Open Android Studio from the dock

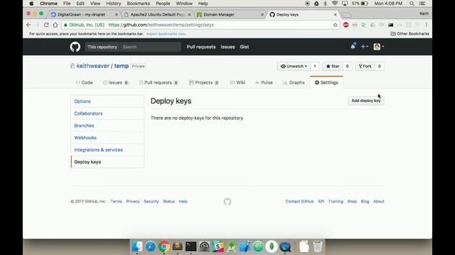(231, 246)
